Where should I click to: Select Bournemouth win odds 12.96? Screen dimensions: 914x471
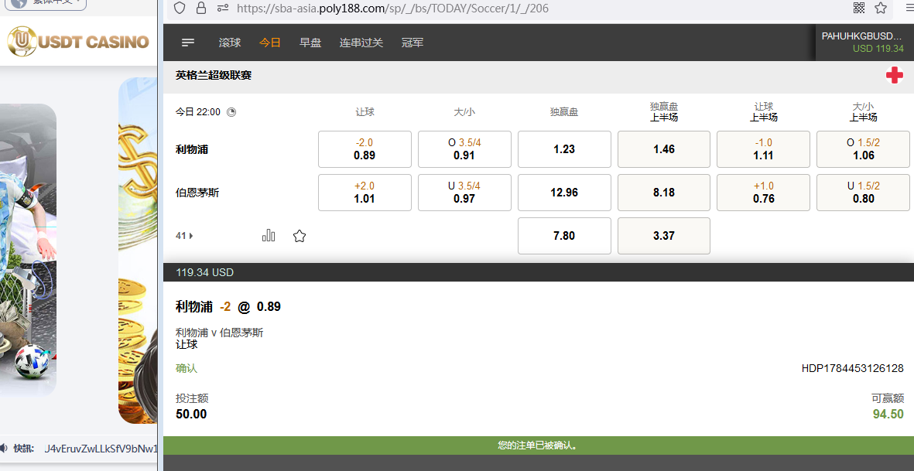pyautogui.click(x=564, y=192)
